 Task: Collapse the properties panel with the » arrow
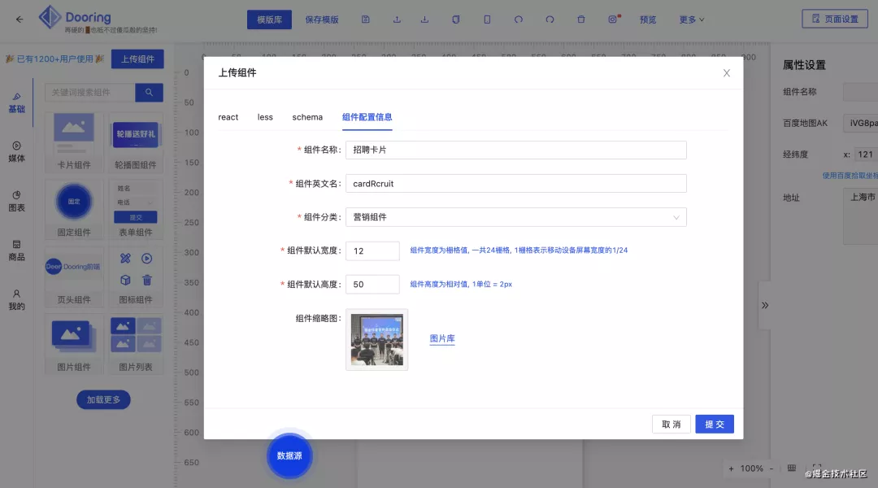click(x=765, y=305)
